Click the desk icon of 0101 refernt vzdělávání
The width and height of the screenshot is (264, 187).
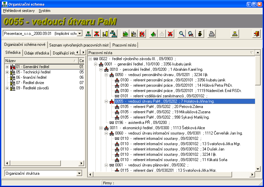click(117, 96)
